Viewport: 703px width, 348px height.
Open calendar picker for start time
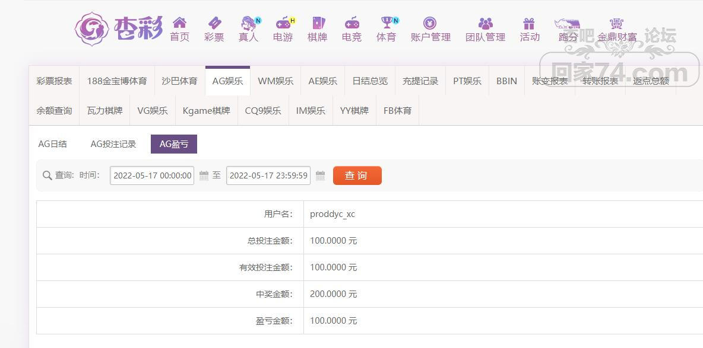(204, 175)
